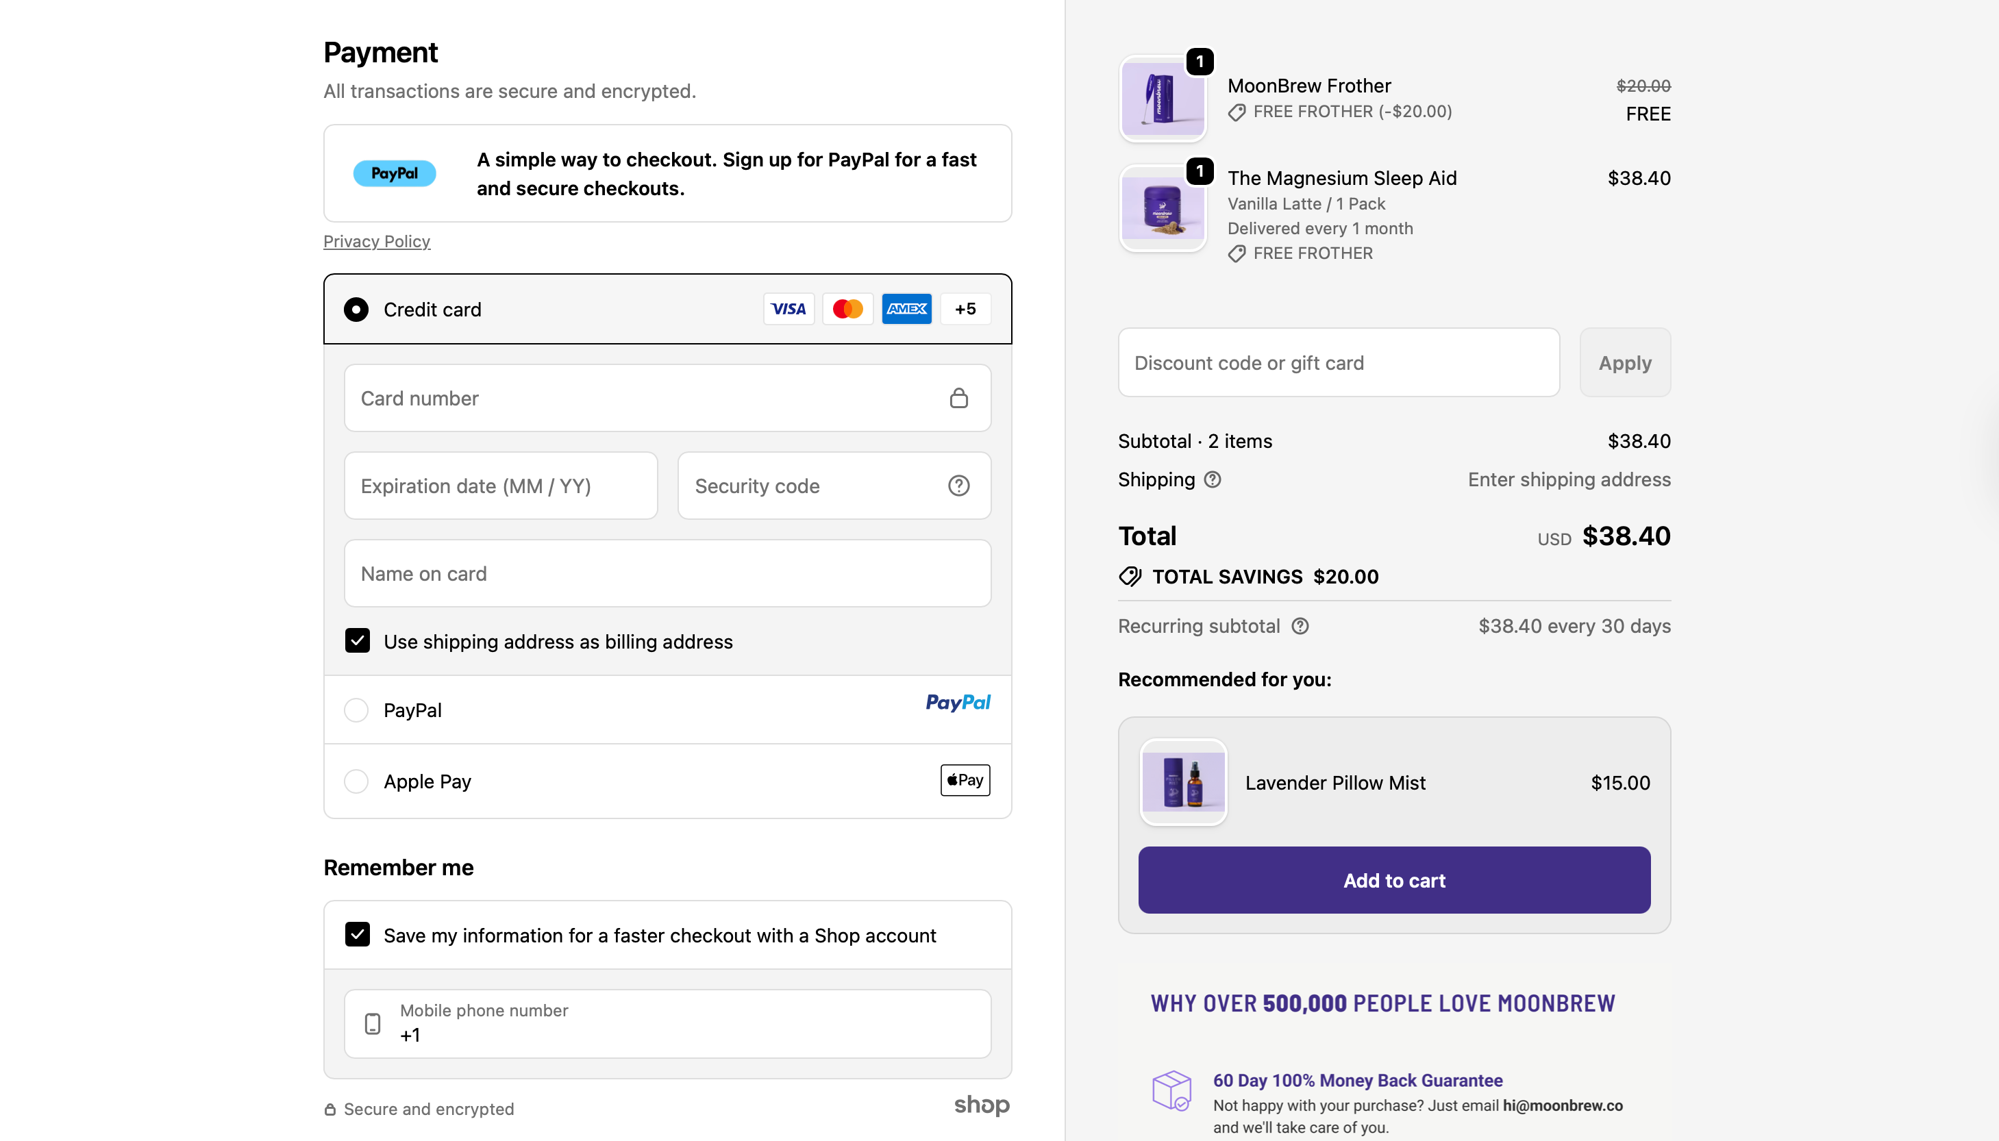The image size is (1999, 1141).
Task: Click the card number lock icon
Action: 958,398
